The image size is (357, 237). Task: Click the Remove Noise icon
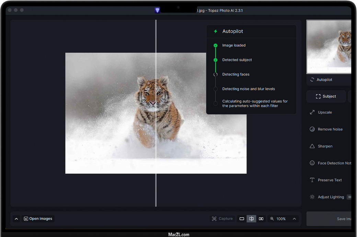pos(312,129)
